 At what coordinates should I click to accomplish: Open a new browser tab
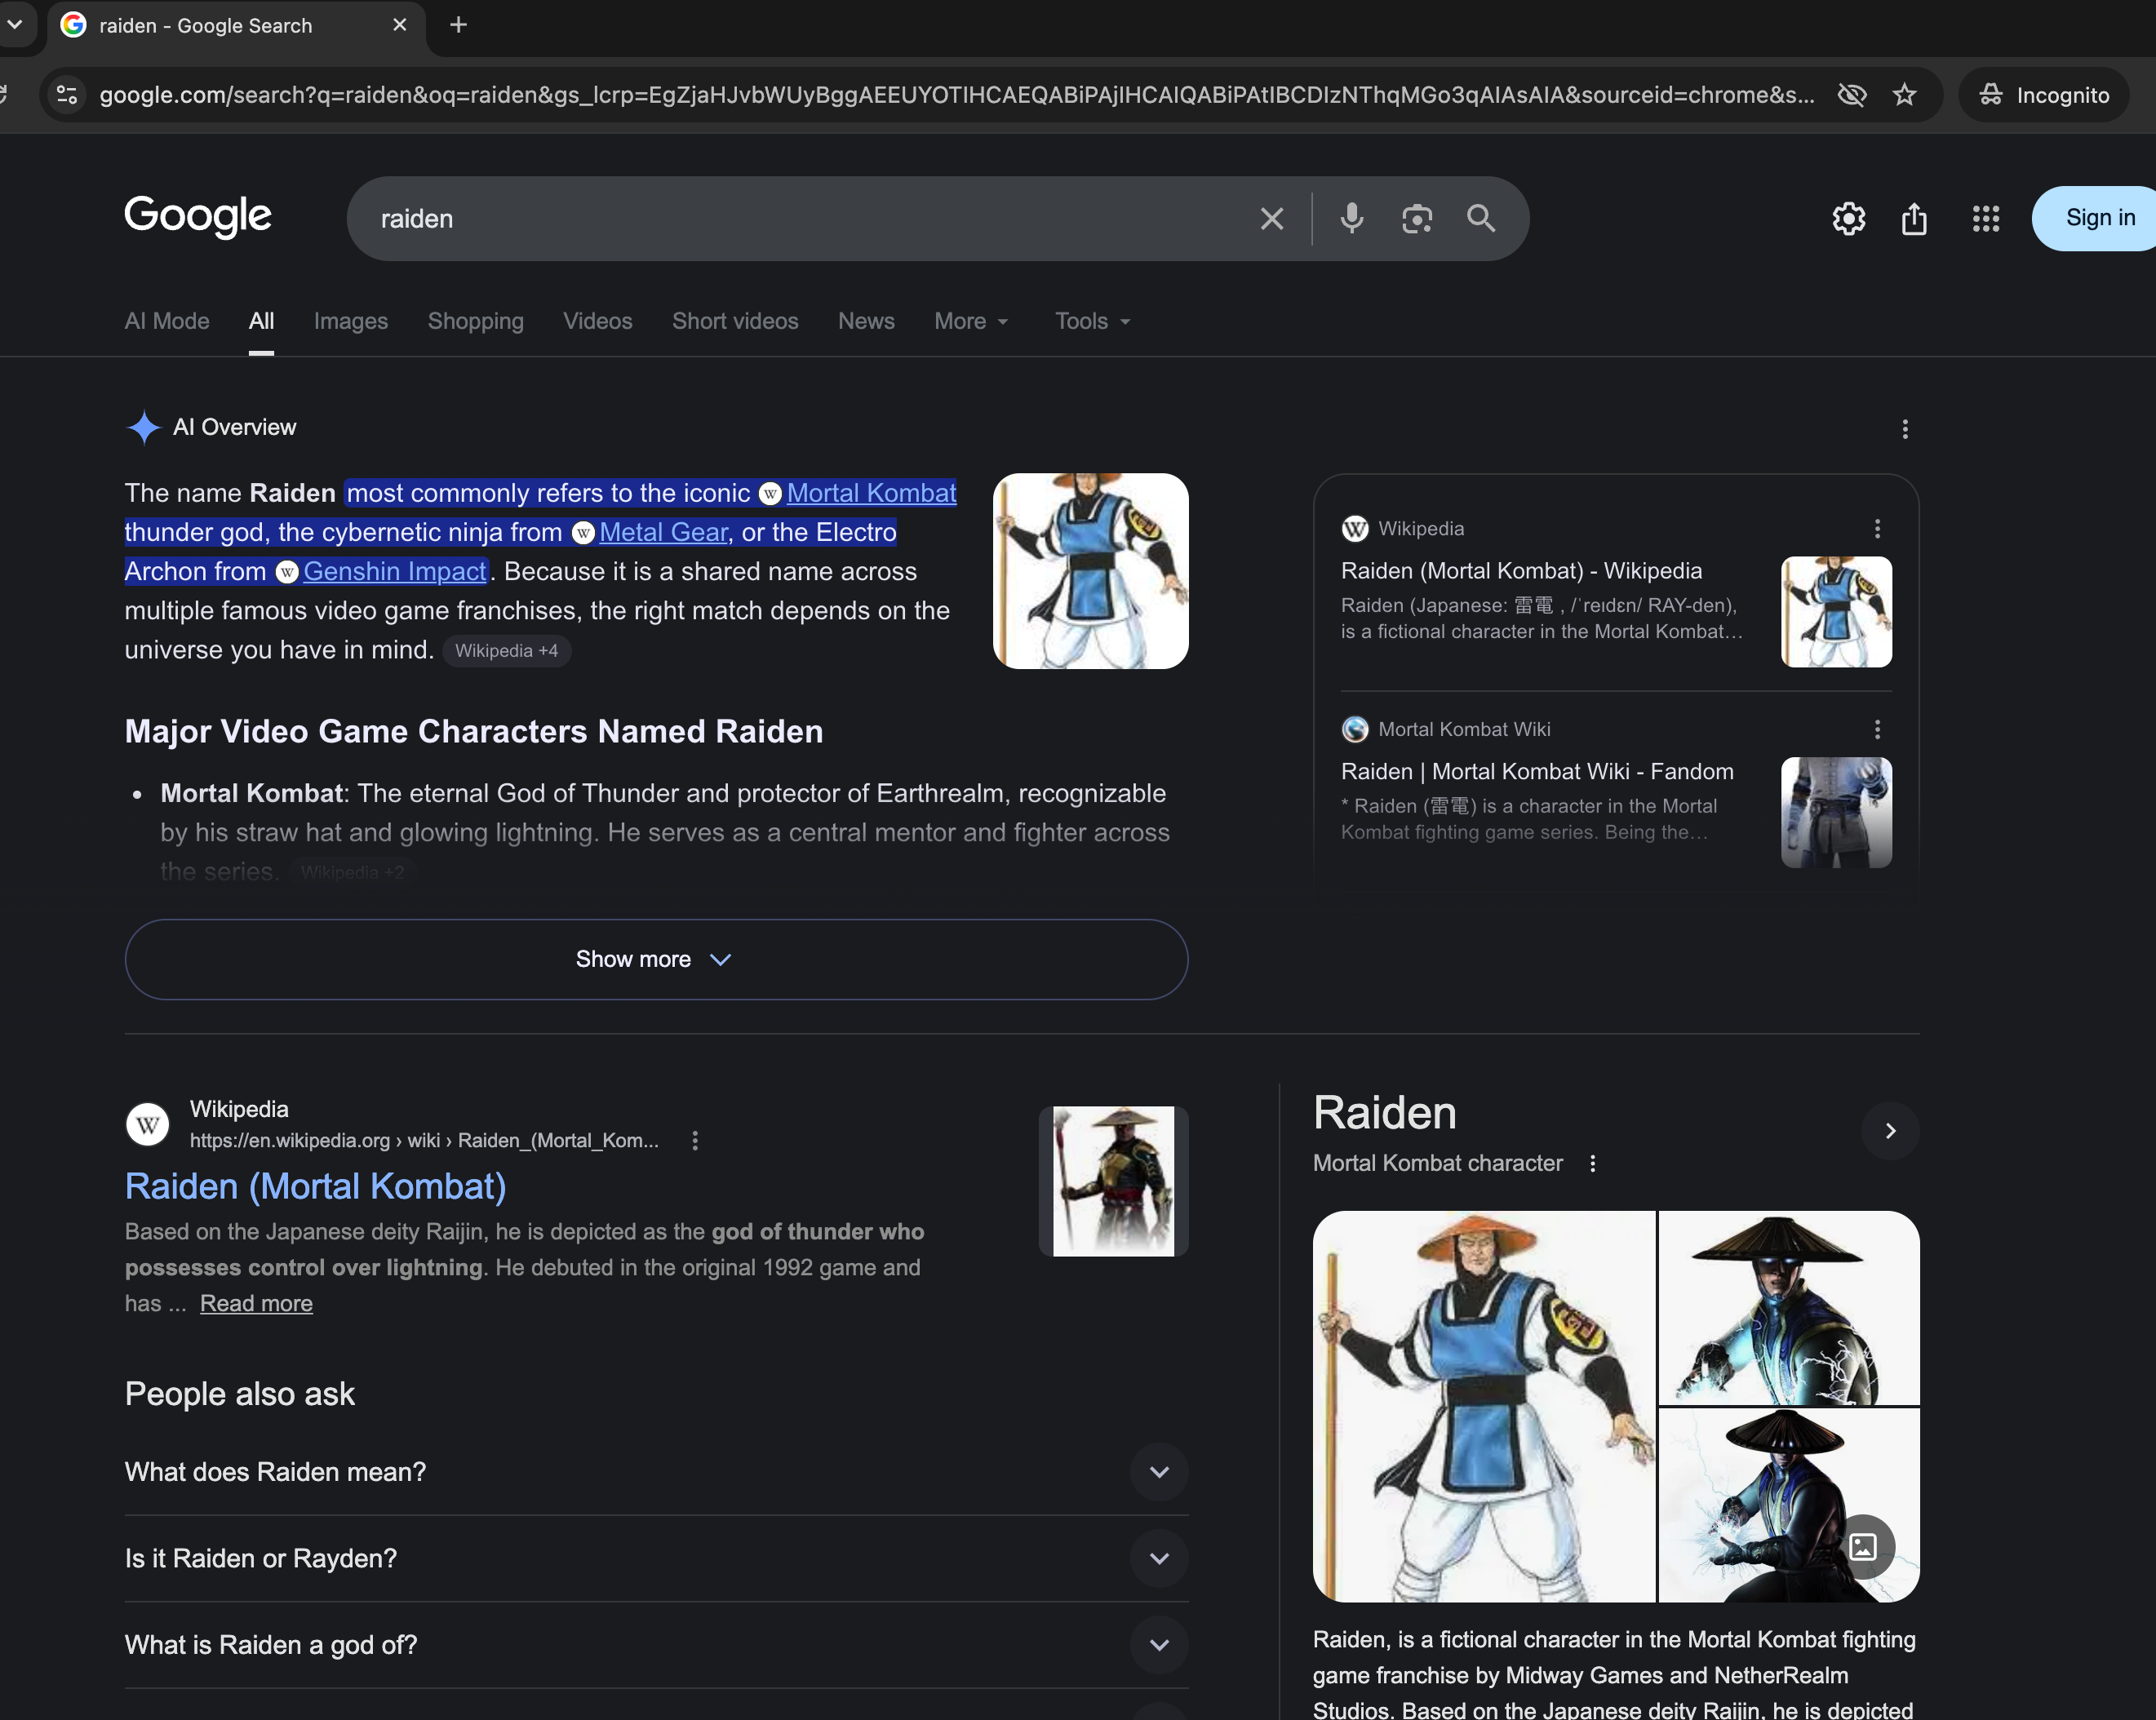pos(458,25)
